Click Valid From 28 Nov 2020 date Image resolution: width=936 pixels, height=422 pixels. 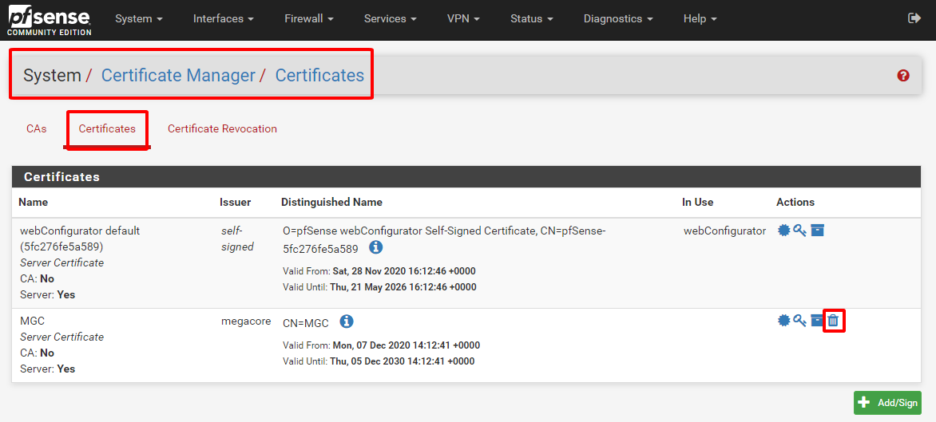(404, 271)
